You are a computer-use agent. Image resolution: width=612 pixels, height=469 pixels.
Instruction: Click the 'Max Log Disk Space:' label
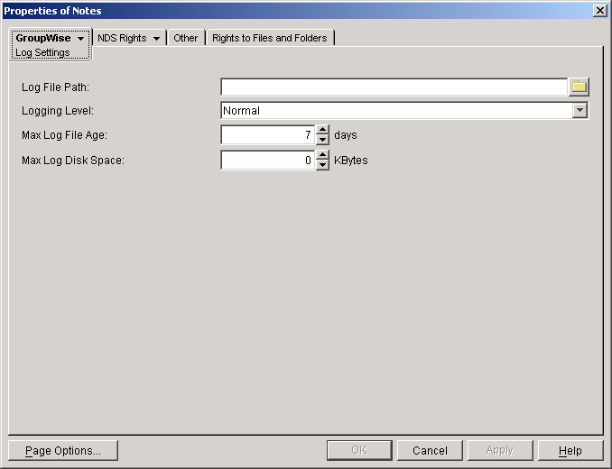pyautogui.click(x=73, y=161)
